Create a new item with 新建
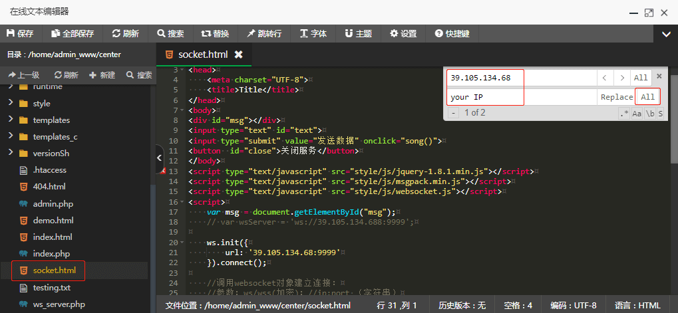This screenshot has height=313, width=678. click(102, 75)
